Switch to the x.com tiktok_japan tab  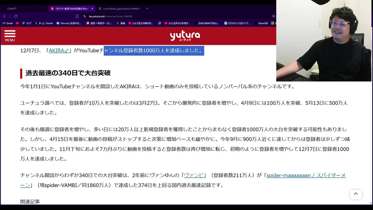[119, 9]
